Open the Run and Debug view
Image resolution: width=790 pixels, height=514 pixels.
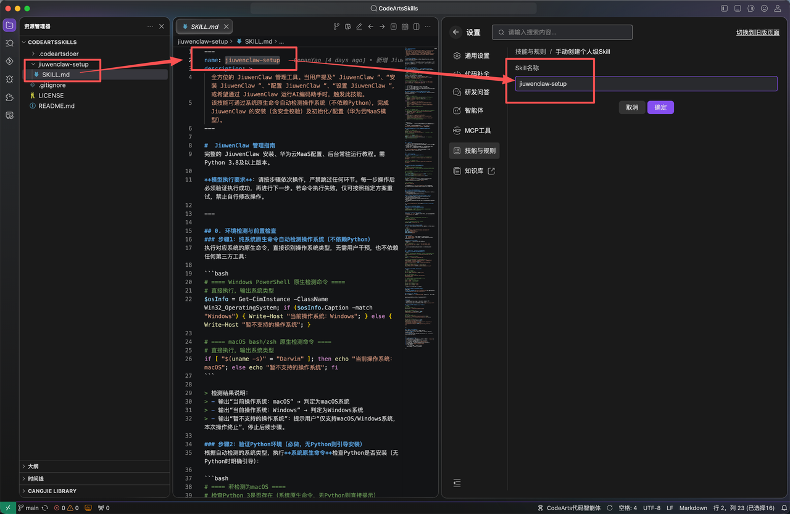tap(9, 79)
